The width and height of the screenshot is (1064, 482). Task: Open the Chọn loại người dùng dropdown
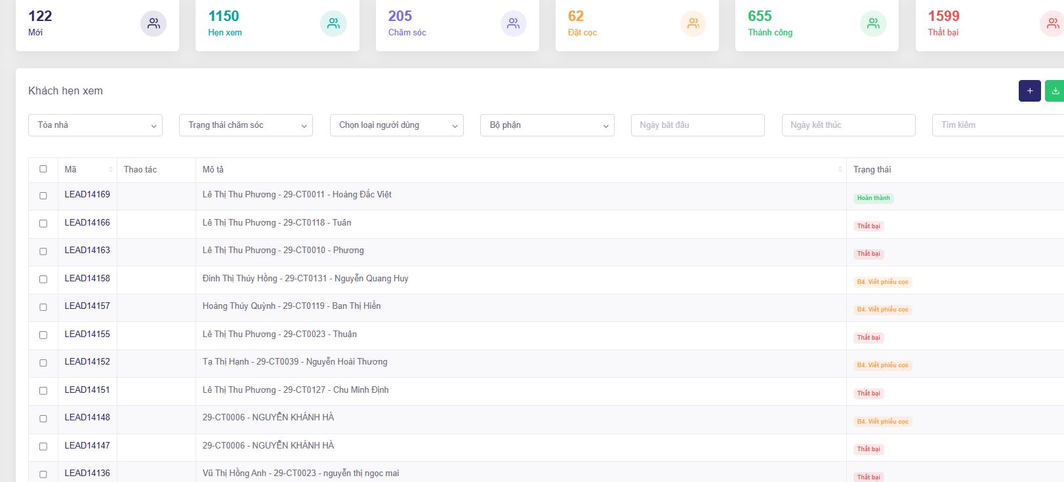397,125
